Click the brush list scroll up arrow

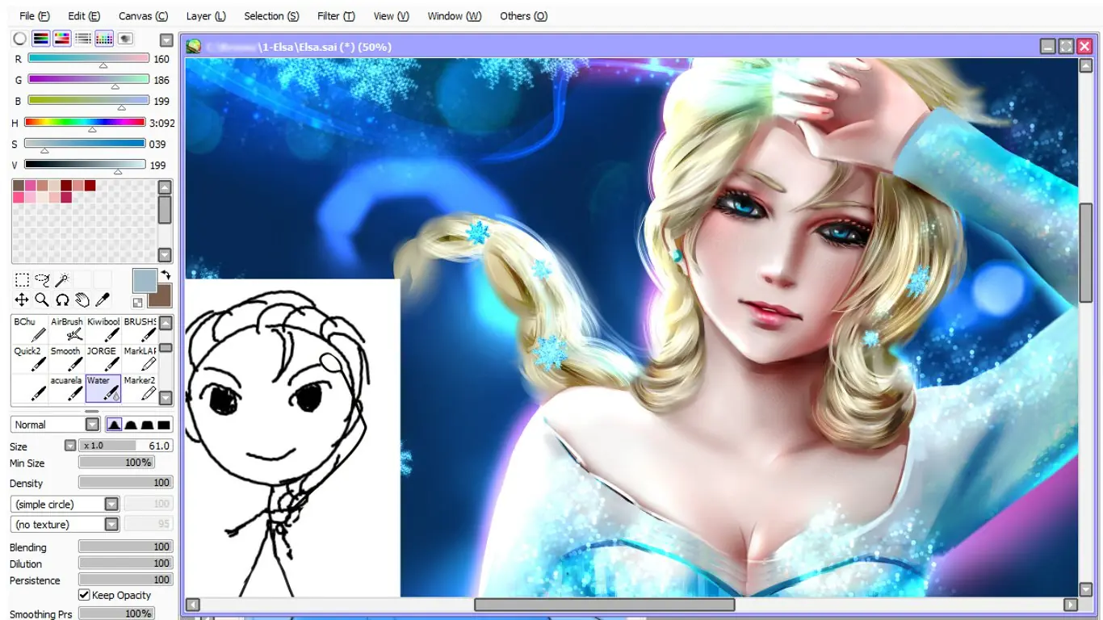click(x=166, y=323)
